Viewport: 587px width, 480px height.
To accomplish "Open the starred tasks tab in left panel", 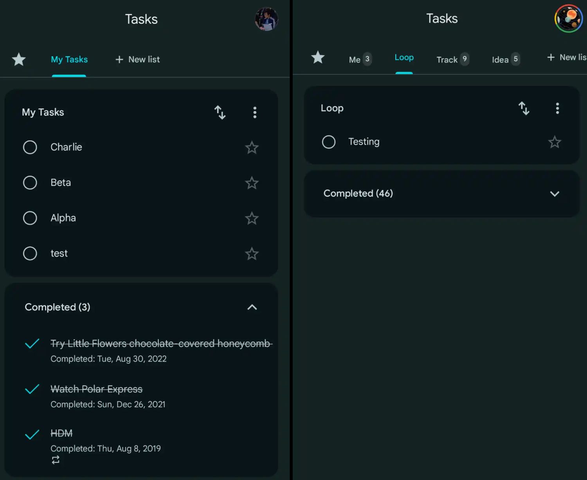I will tap(19, 59).
